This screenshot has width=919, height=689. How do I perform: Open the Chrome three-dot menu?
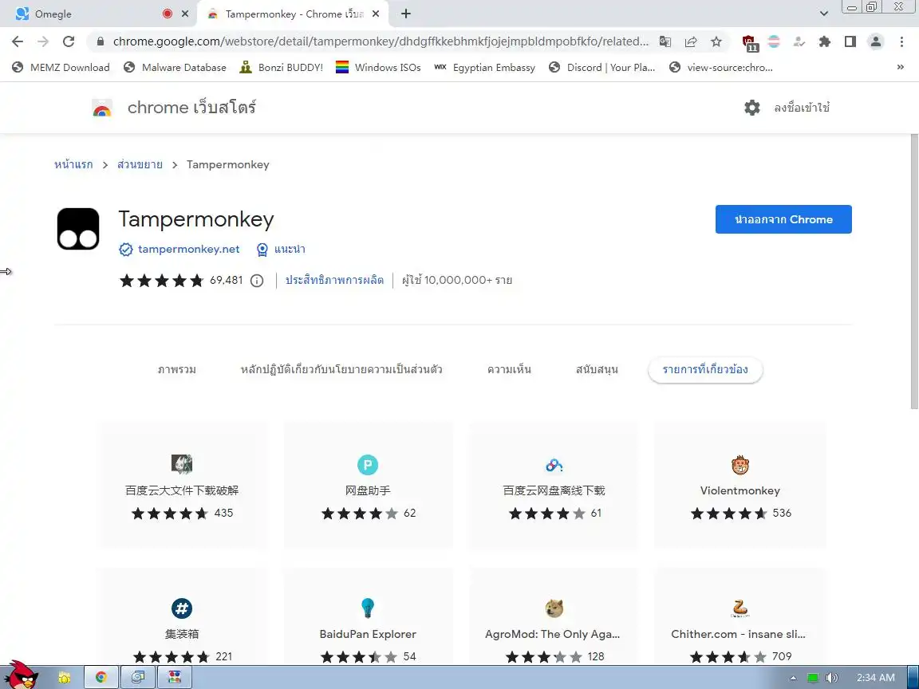click(x=901, y=41)
